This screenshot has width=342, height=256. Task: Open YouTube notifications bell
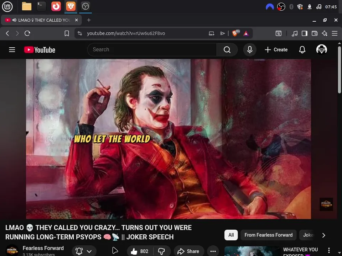click(x=302, y=50)
